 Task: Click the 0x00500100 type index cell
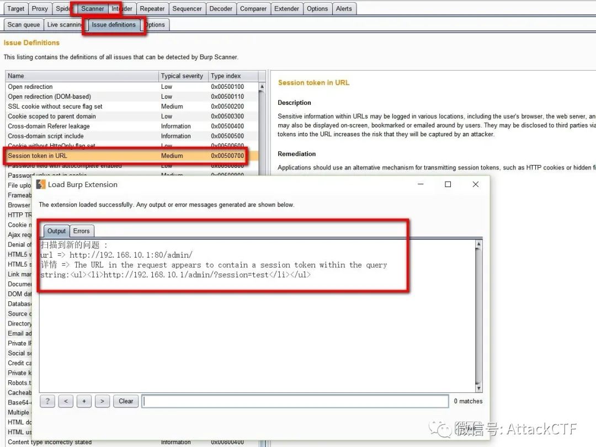coord(227,87)
